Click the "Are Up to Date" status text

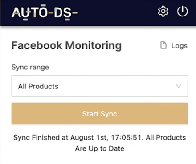100,148
